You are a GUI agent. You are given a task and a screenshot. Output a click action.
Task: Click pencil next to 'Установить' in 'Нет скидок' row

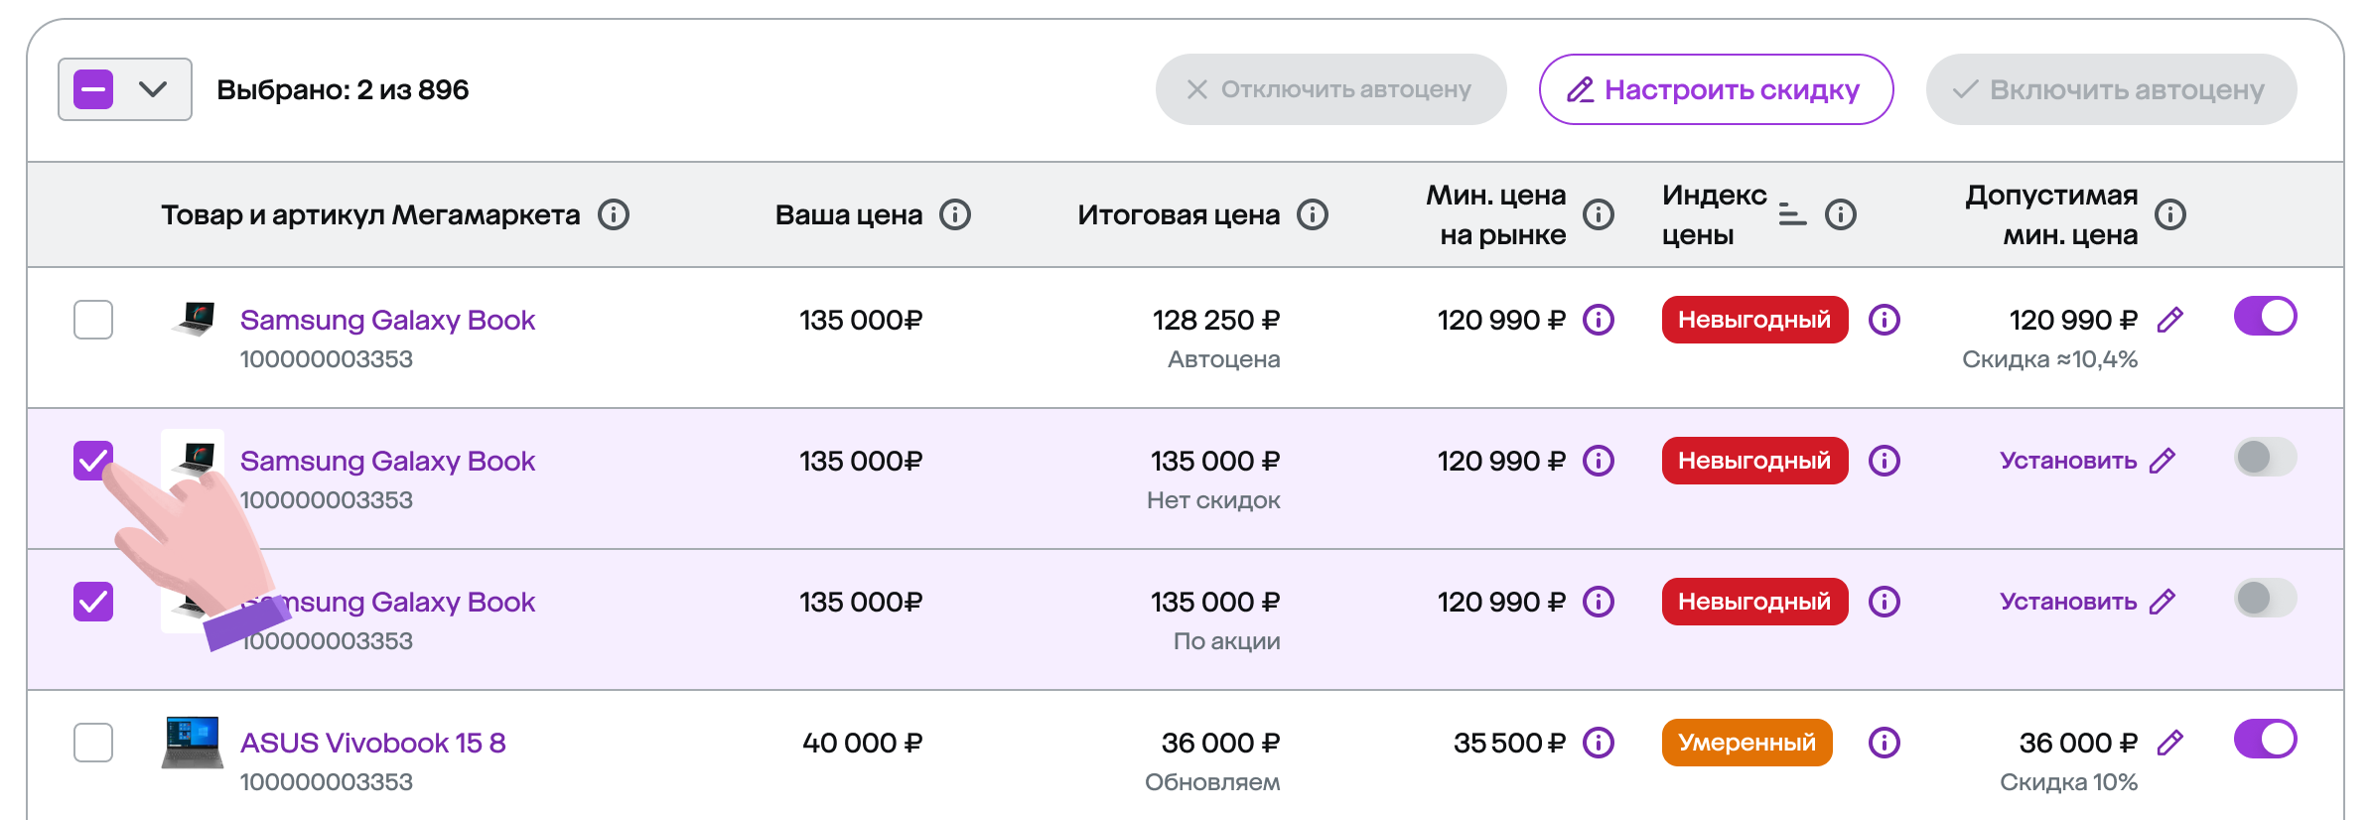coord(2163,461)
